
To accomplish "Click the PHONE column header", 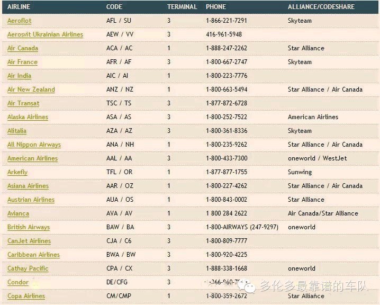I will tap(216, 7).
